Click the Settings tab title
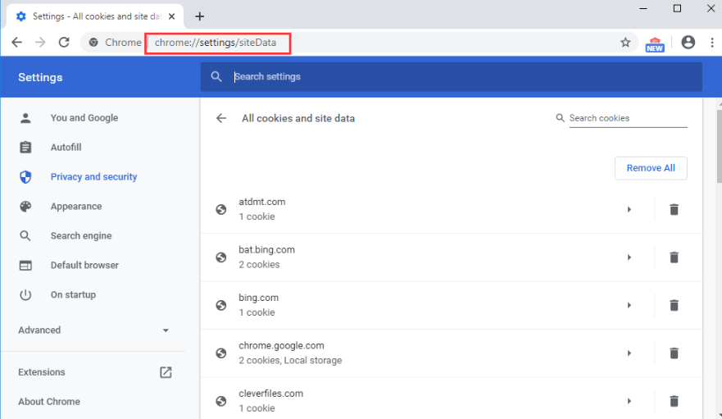This screenshot has height=419, width=722. point(98,16)
